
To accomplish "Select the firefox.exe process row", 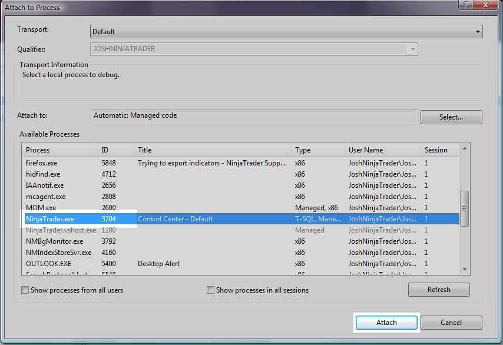I will [177, 163].
